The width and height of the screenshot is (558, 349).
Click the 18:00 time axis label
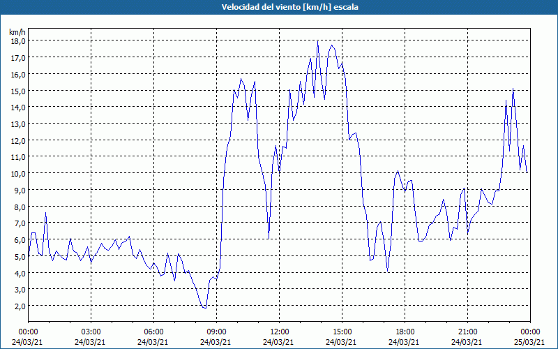click(x=405, y=332)
